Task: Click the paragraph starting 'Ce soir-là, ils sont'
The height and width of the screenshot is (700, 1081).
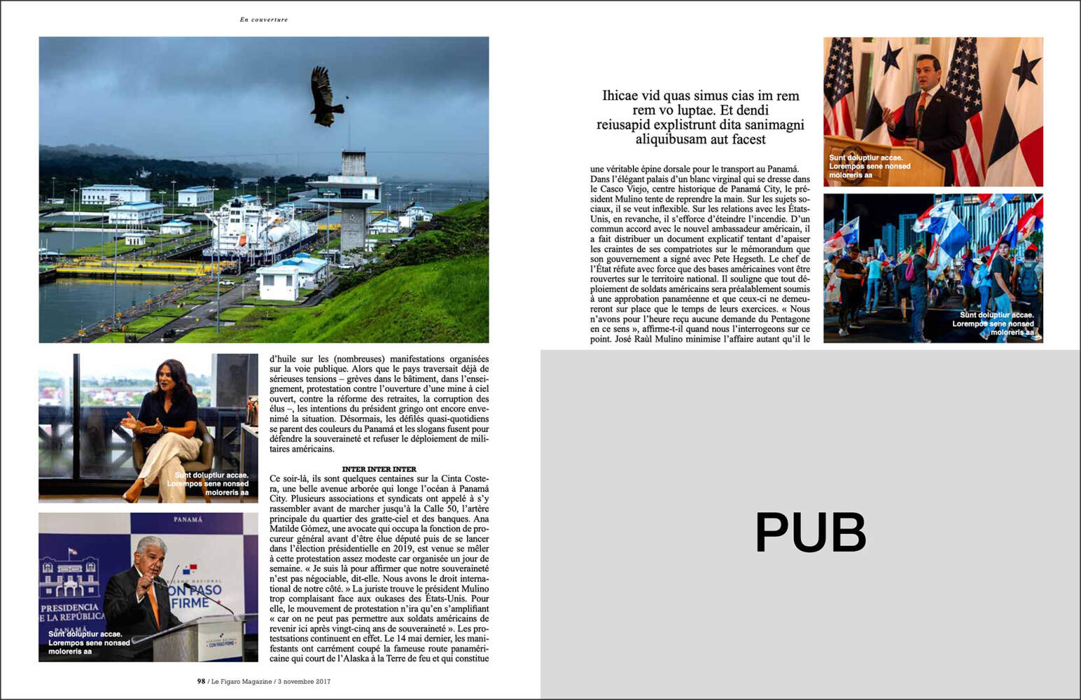Action: click(x=379, y=568)
